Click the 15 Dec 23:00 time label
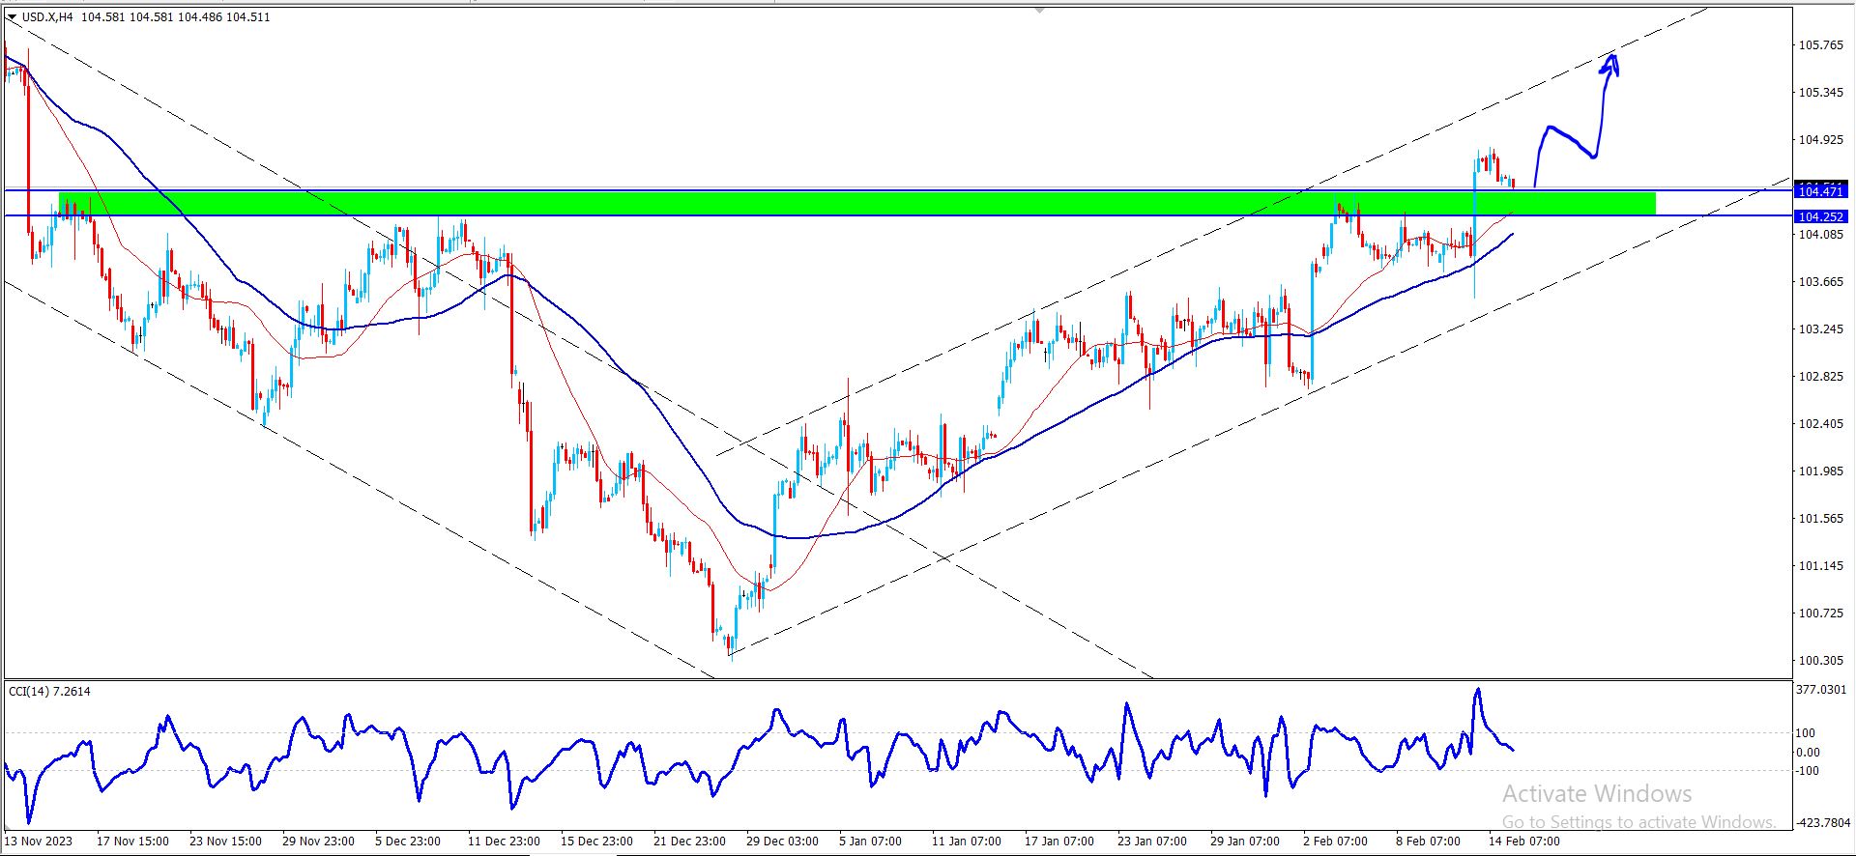The image size is (1856, 856). point(596,842)
